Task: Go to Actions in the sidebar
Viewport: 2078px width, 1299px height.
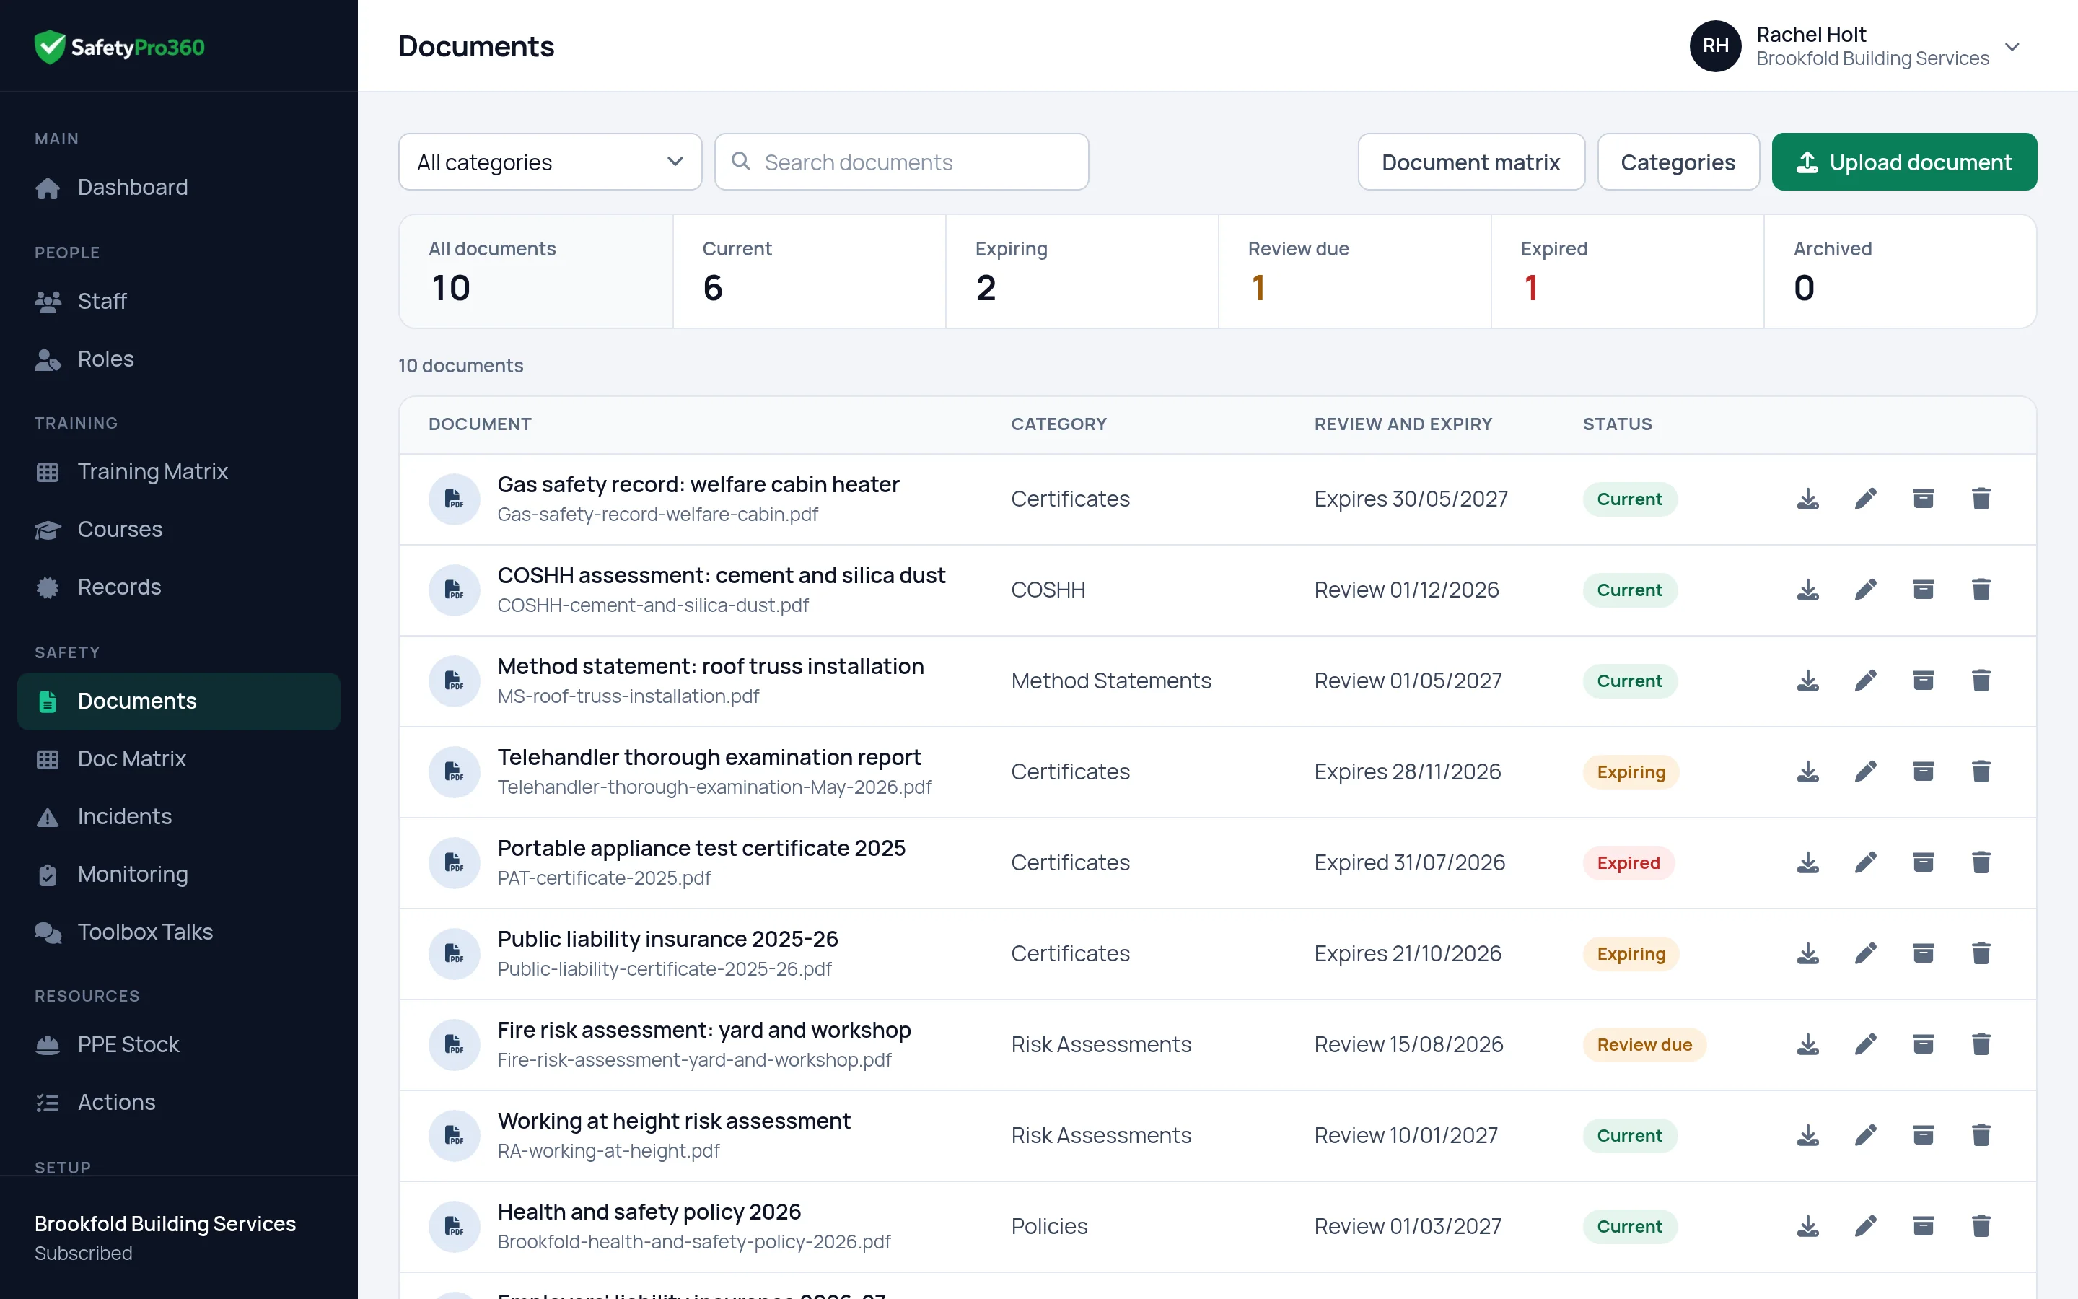Action: click(x=179, y=1102)
